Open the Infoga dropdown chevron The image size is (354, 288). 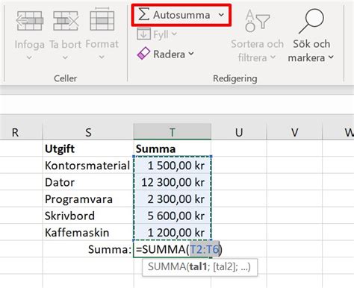tap(29, 57)
